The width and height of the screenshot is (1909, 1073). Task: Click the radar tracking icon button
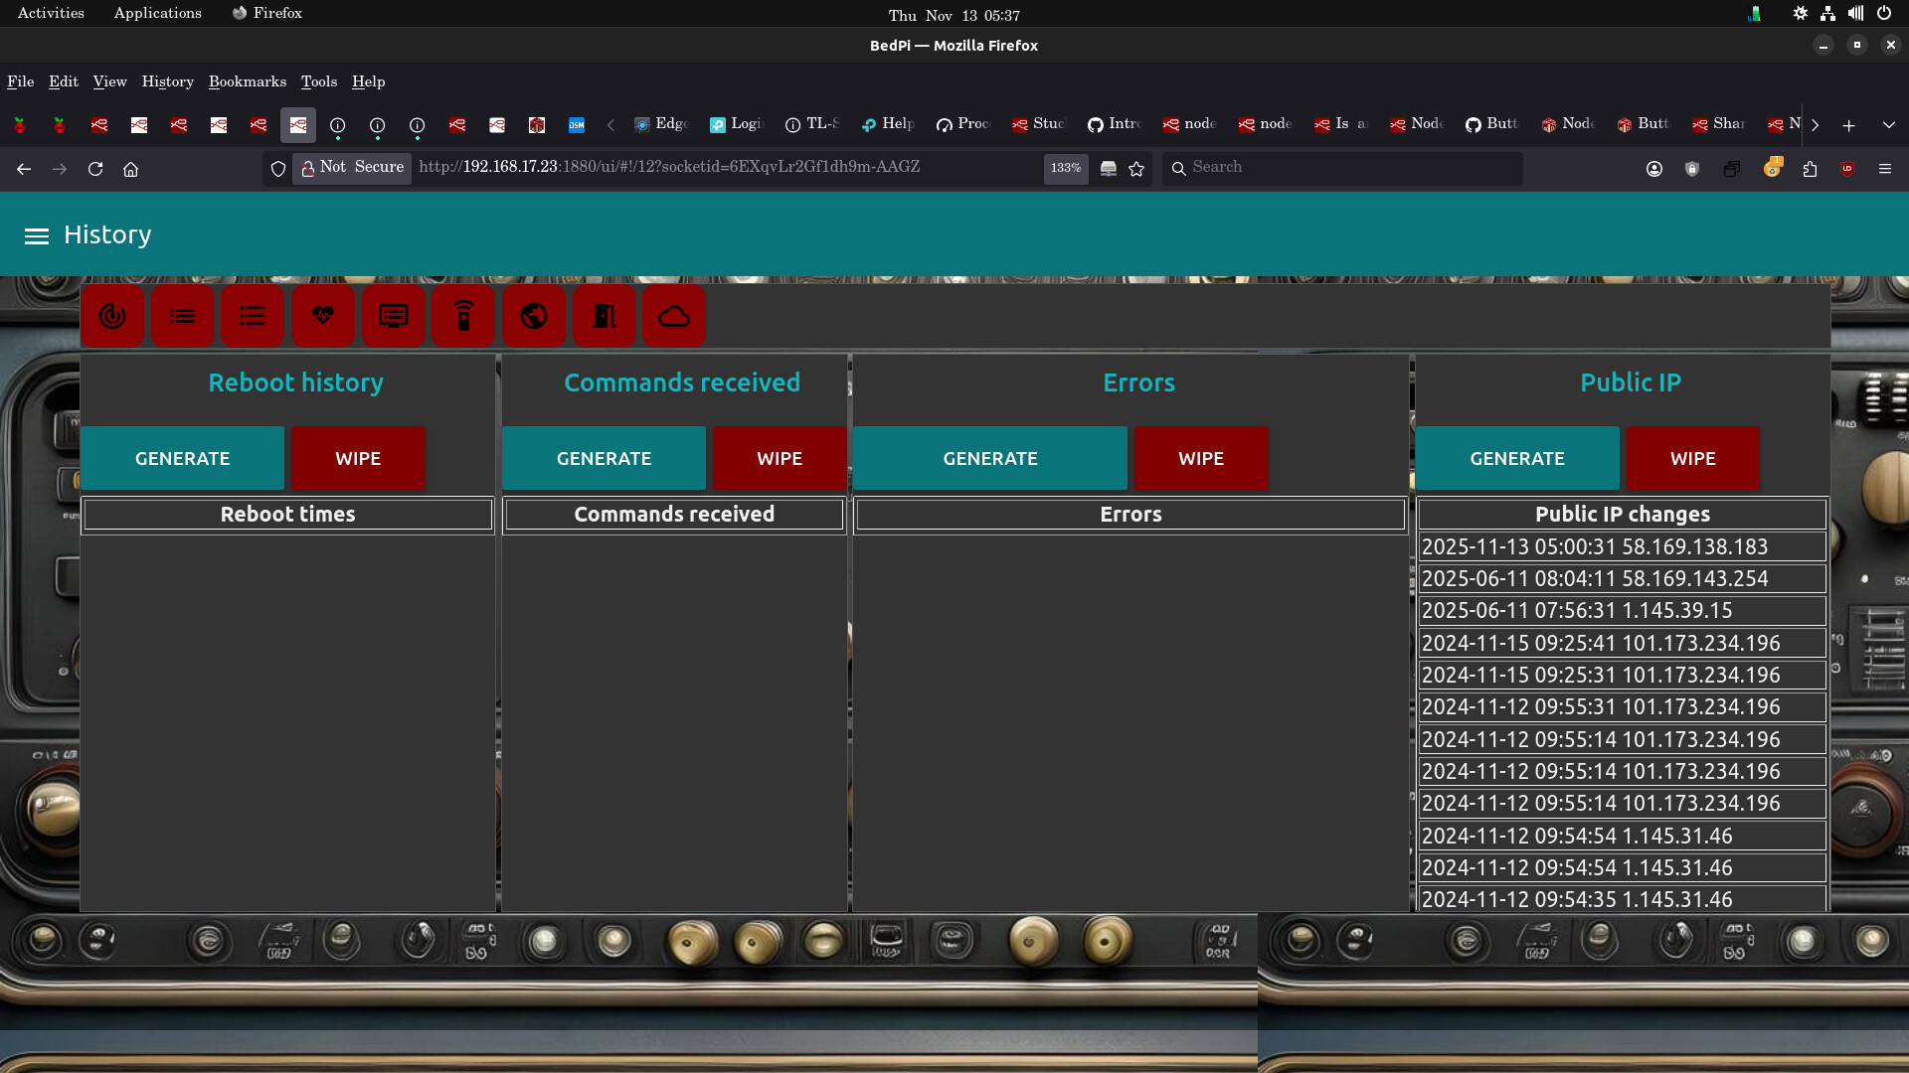(x=112, y=316)
